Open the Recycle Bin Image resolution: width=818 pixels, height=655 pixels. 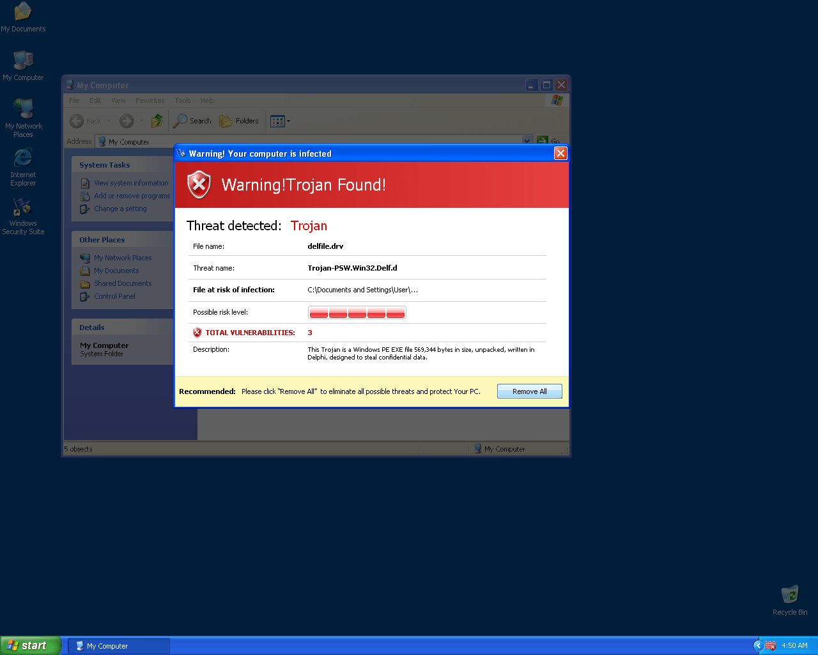click(x=790, y=599)
